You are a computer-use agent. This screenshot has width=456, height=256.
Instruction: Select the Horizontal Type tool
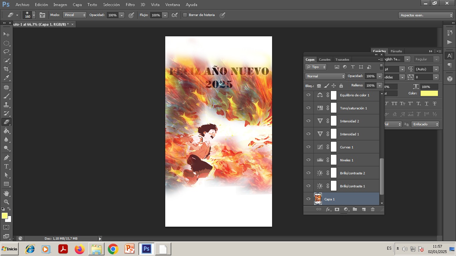(x=6, y=166)
